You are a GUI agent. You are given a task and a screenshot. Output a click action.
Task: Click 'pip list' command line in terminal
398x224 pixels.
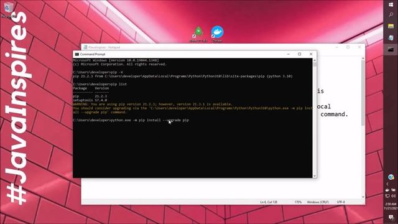(x=119, y=84)
